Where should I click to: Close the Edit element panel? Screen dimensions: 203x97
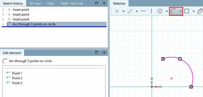104,52
